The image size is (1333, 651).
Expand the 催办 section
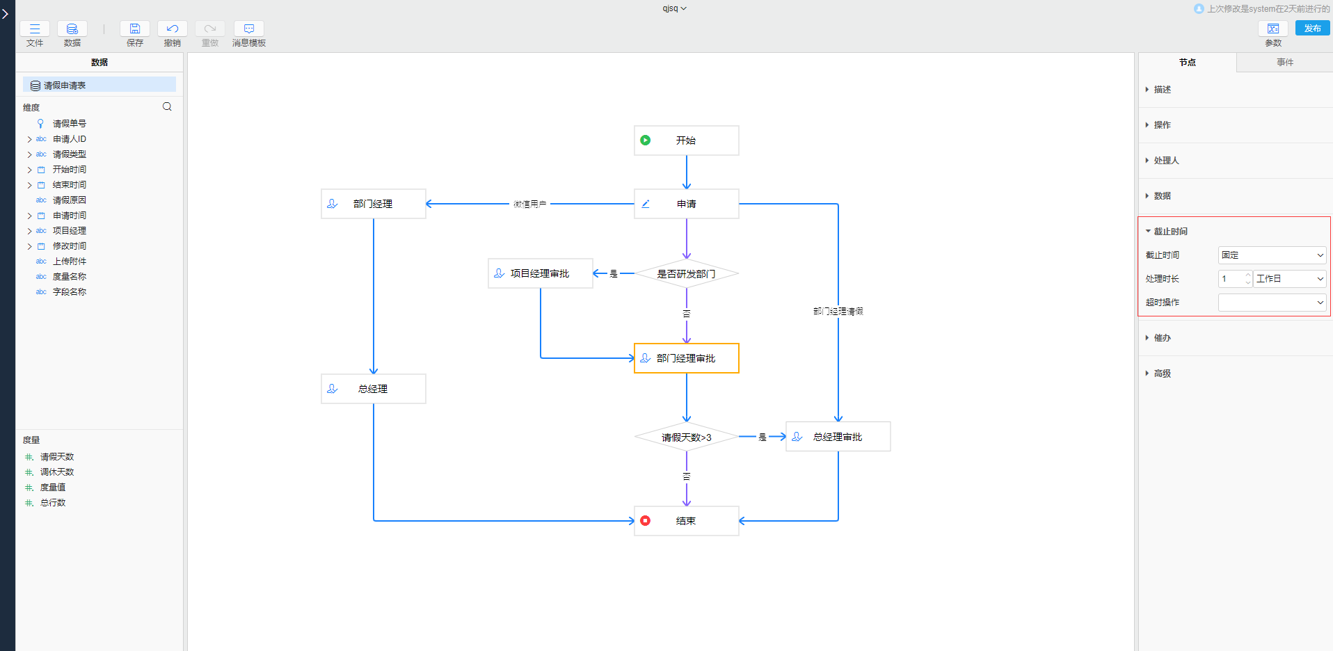(1162, 338)
